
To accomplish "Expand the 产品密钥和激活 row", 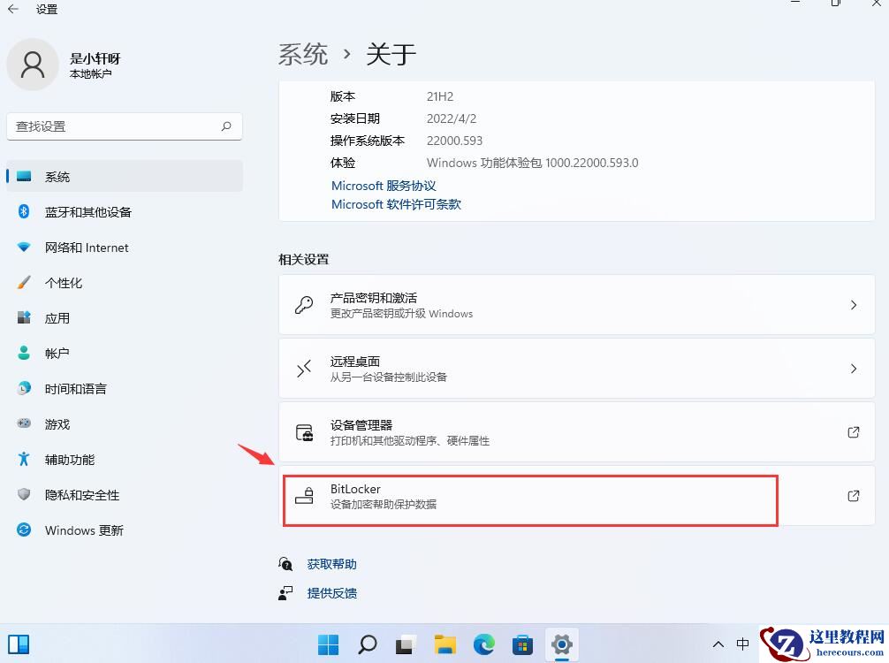I will tap(577, 304).
